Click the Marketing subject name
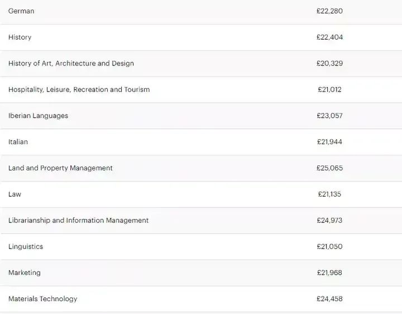 pos(25,273)
